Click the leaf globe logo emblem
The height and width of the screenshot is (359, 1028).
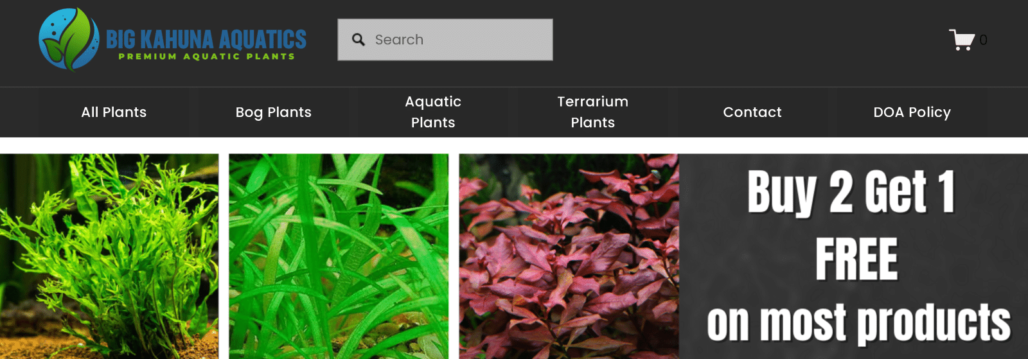(69, 39)
